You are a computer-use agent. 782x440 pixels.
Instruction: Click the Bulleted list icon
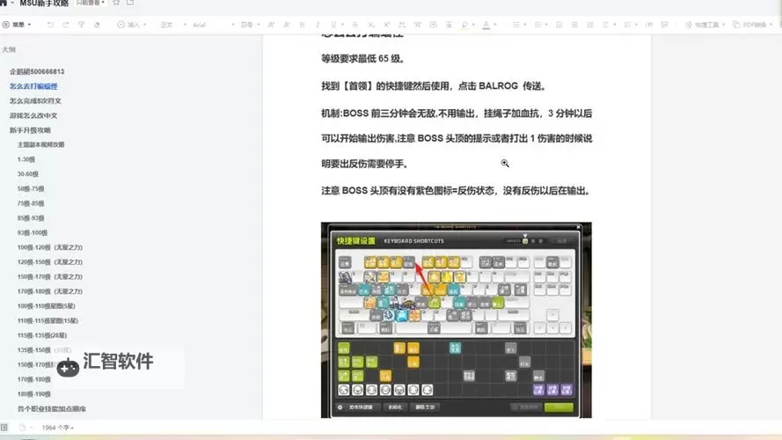click(x=516, y=25)
